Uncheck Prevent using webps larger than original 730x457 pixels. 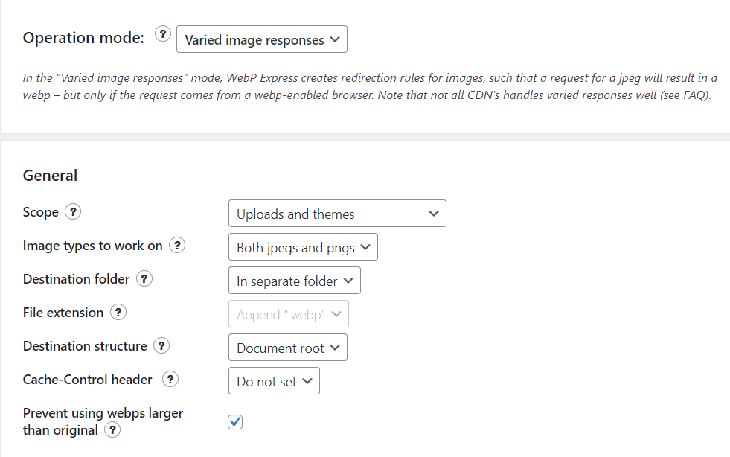(235, 423)
